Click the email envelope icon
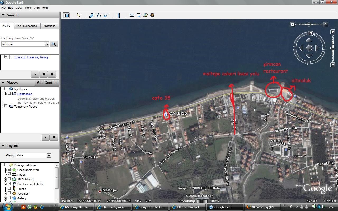Screen dimensions: 338x211 click(x=132, y=15)
